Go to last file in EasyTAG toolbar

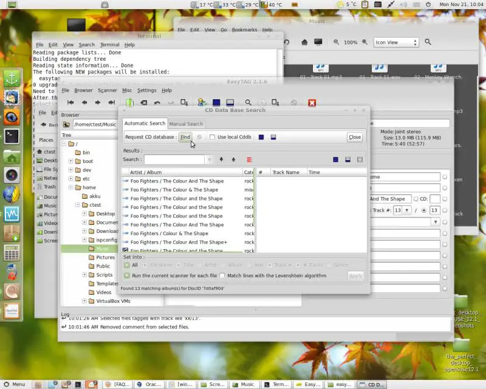pyautogui.click(x=111, y=102)
